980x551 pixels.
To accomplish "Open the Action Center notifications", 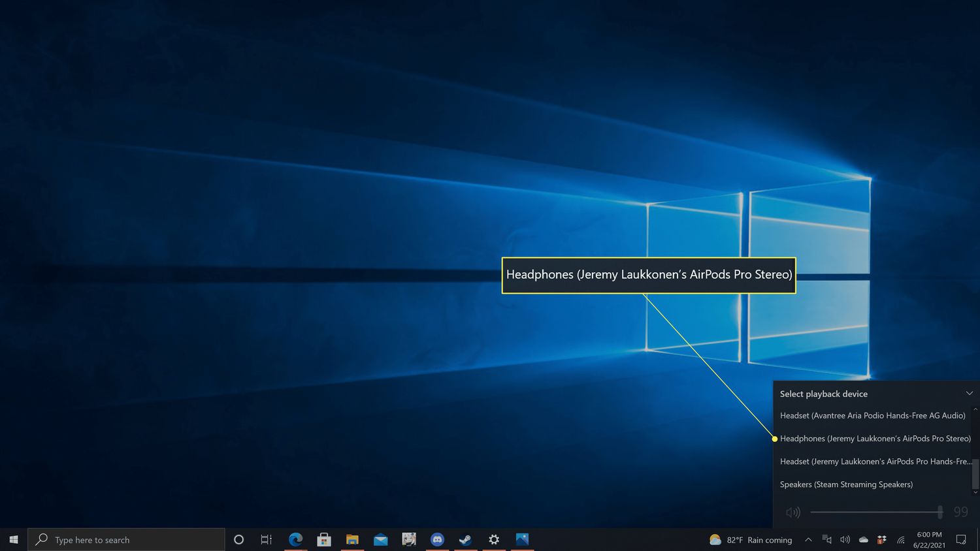I will pyautogui.click(x=961, y=540).
